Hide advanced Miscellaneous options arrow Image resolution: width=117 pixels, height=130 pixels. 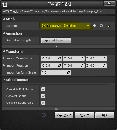pos(56,109)
